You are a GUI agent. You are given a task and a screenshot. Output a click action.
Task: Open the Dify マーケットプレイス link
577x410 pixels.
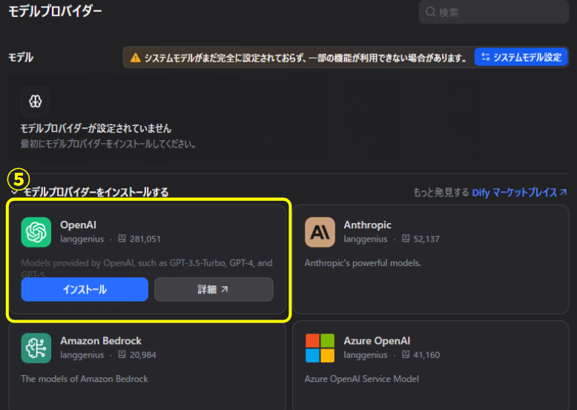520,192
